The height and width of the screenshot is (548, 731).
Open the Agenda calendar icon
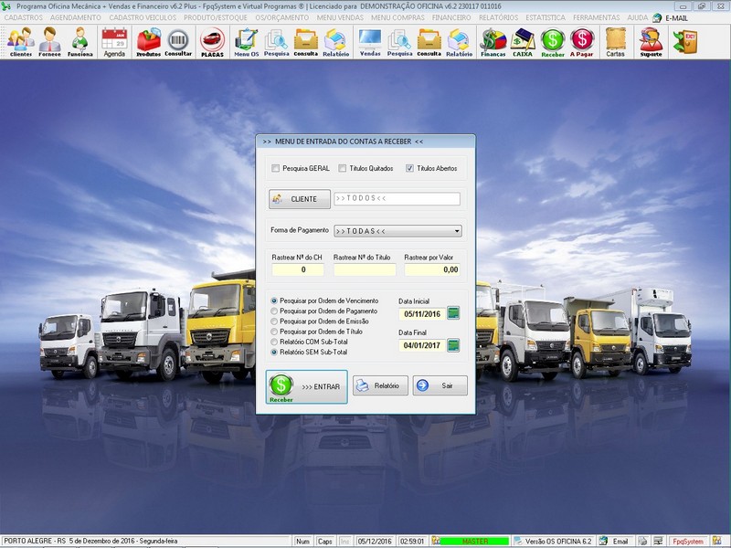pos(114,42)
